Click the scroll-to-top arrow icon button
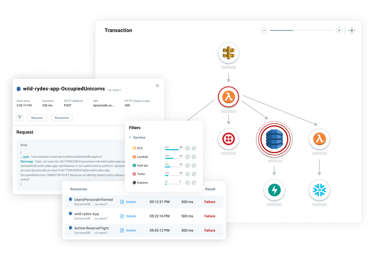This screenshot has width=373, height=257. [x=20, y=118]
